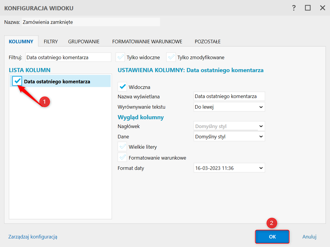Switch to the KOLUMNY tab
Image resolution: width=330 pixels, height=247 pixels.
pos(21,42)
